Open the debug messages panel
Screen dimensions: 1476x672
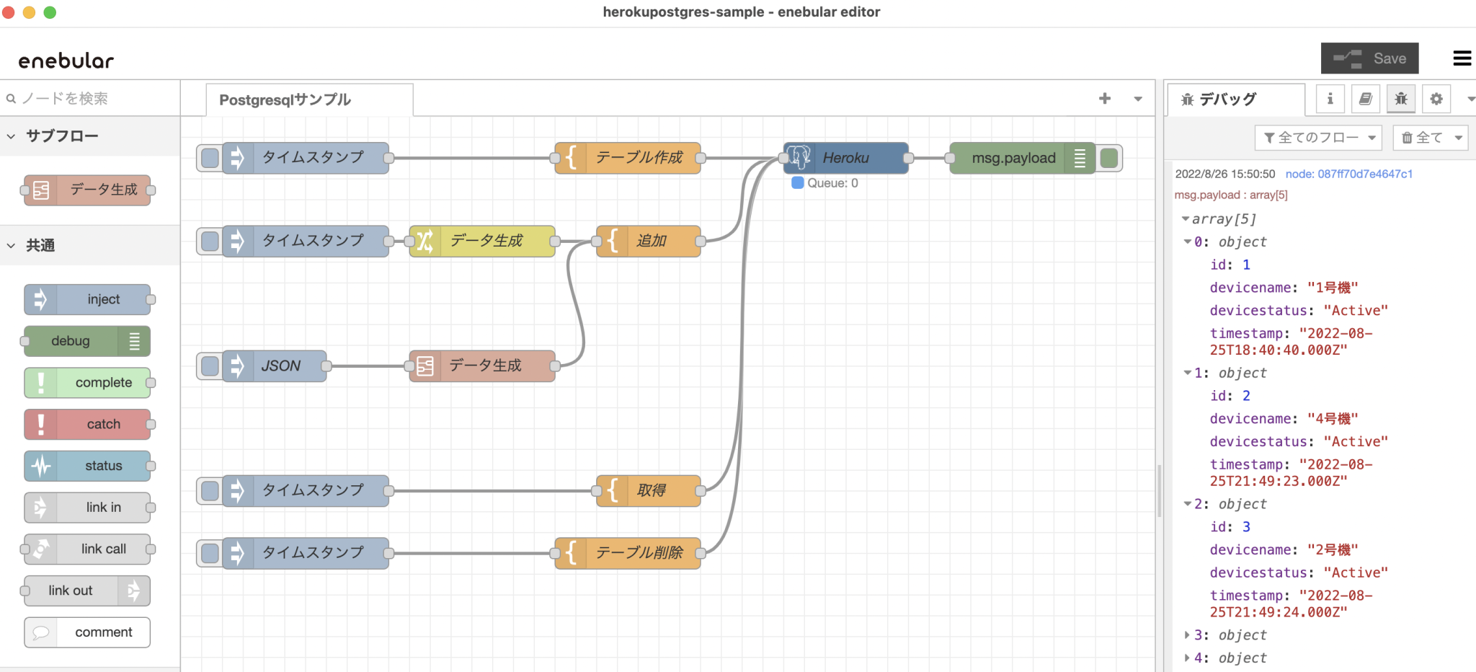[1400, 98]
